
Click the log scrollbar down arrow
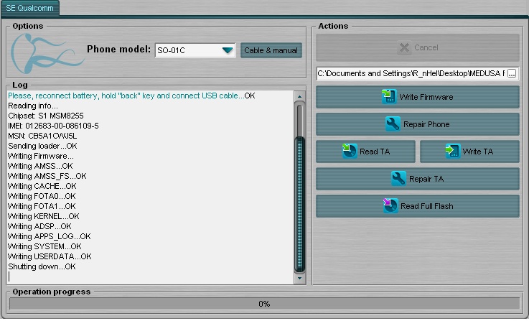(299, 279)
